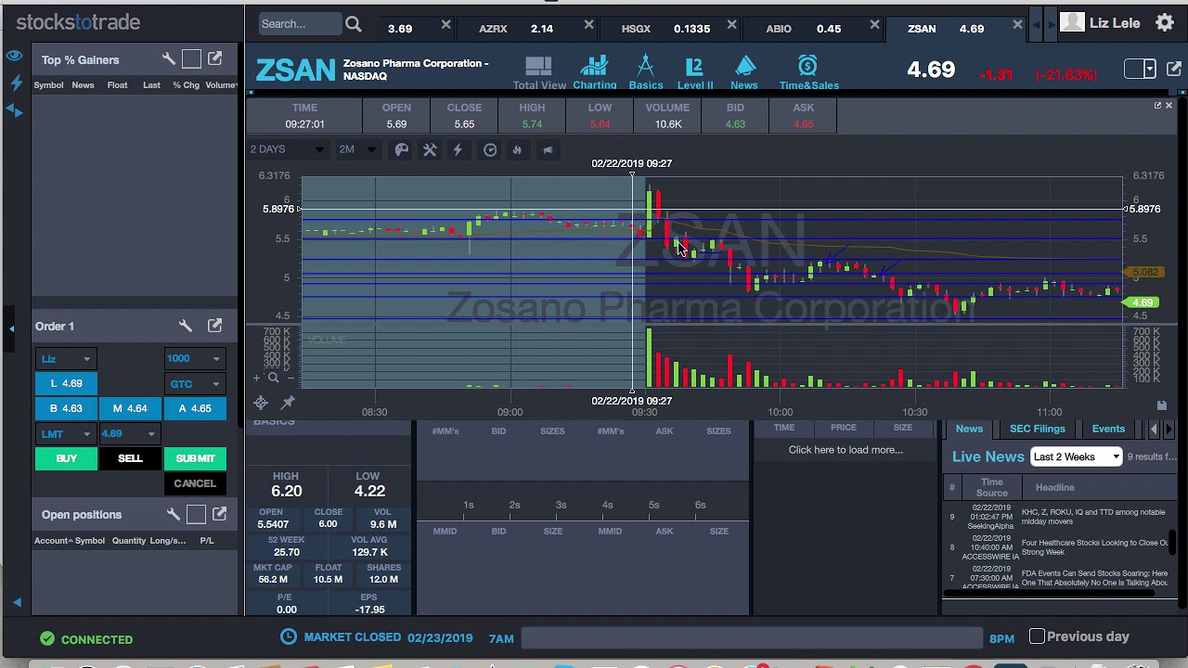
Task: Click the double-arrow icon in left sidebar
Action: [x=16, y=110]
